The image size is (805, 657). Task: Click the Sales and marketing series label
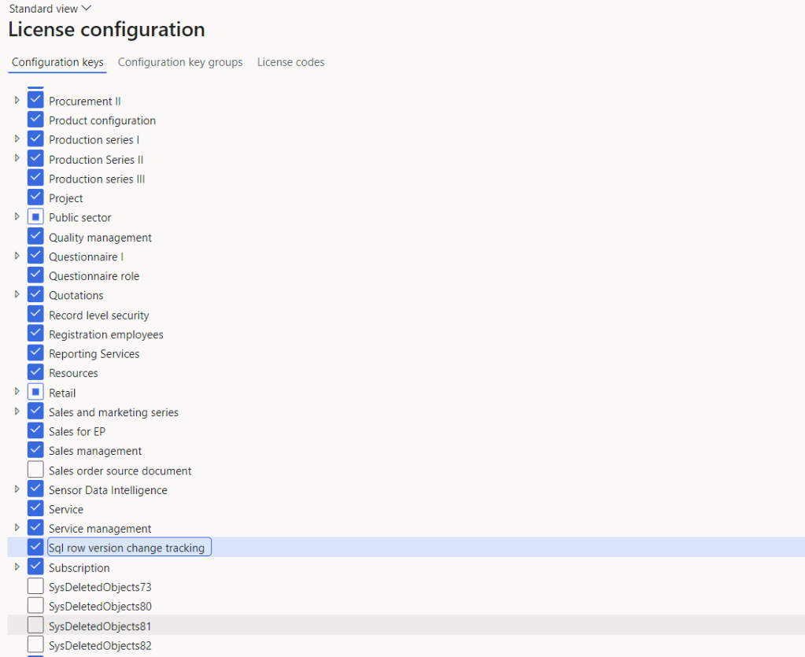113,412
